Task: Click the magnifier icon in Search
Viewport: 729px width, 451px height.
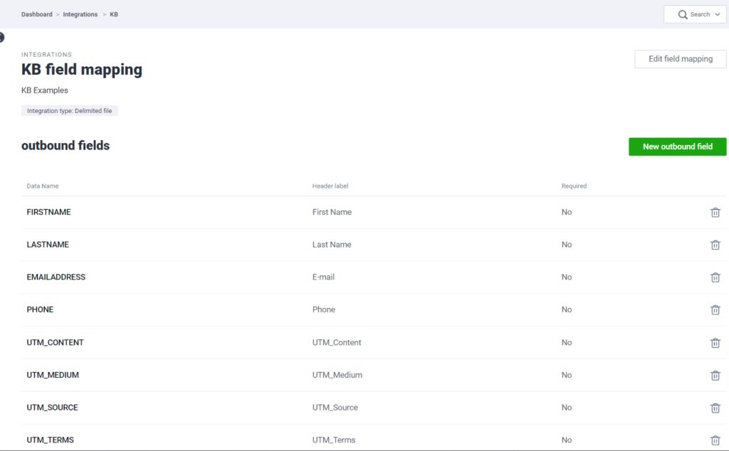Action: coord(682,15)
